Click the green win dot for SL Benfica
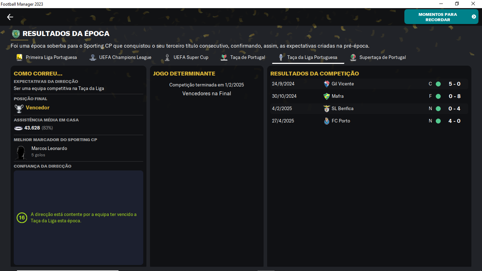 (x=438, y=109)
